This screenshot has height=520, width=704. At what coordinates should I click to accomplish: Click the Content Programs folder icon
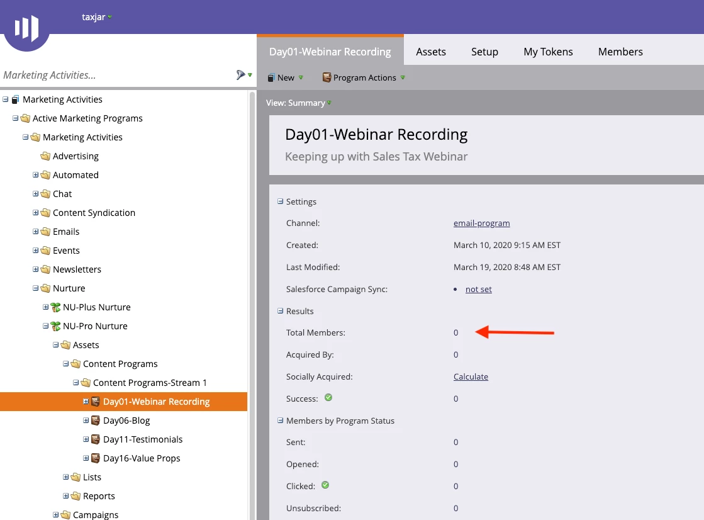pos(76,364)
